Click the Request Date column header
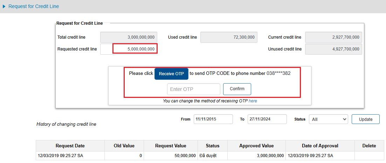 [x=70, y=146]
